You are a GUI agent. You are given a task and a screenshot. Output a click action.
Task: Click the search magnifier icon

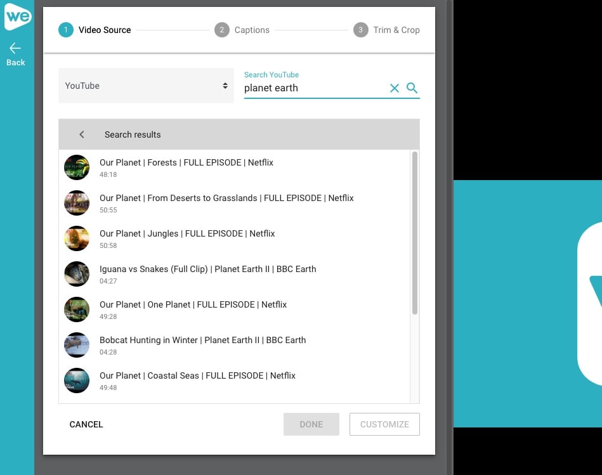[412, 88]
